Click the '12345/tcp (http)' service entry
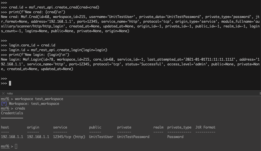The image size is (261, 151). (x=69, y=137)
